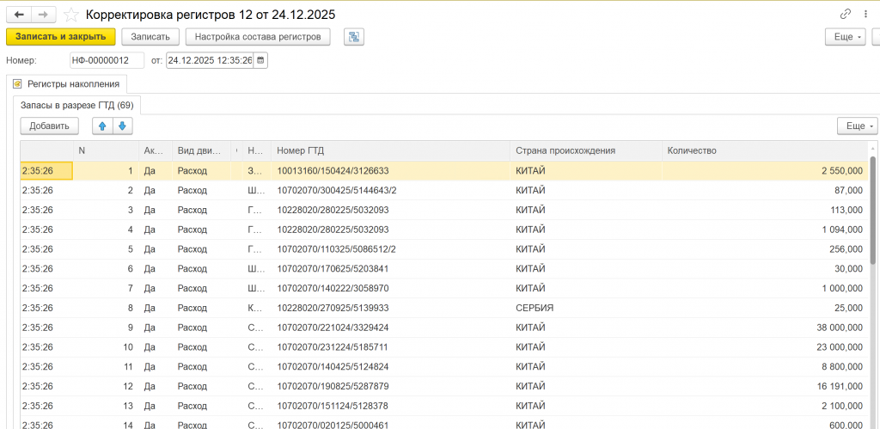The width and height of the screenshot is (880, 429).
Task: Click quantity cell 1 094,000
Action: (765, 230)
